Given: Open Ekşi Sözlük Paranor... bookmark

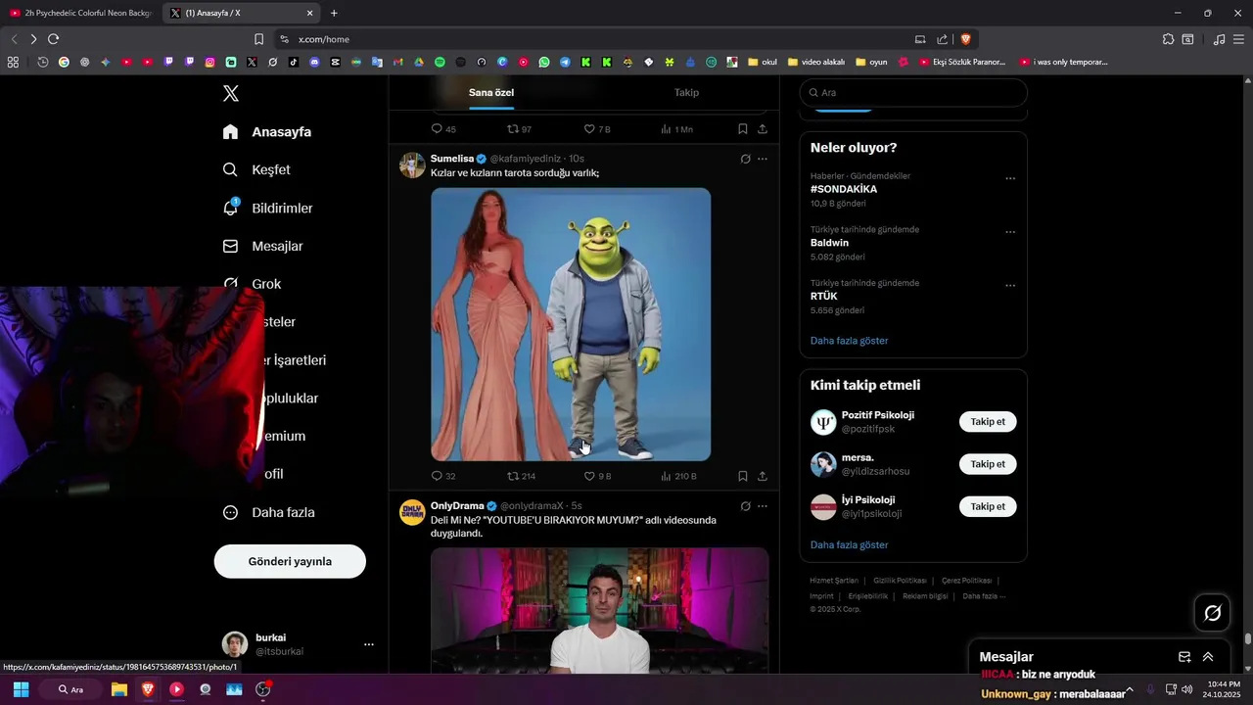Looking at the screenshot, I should (x=963, y=62).
